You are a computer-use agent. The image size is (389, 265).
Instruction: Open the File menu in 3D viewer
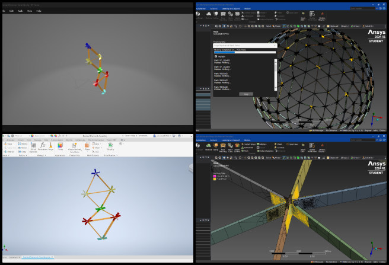coord(4,11)
